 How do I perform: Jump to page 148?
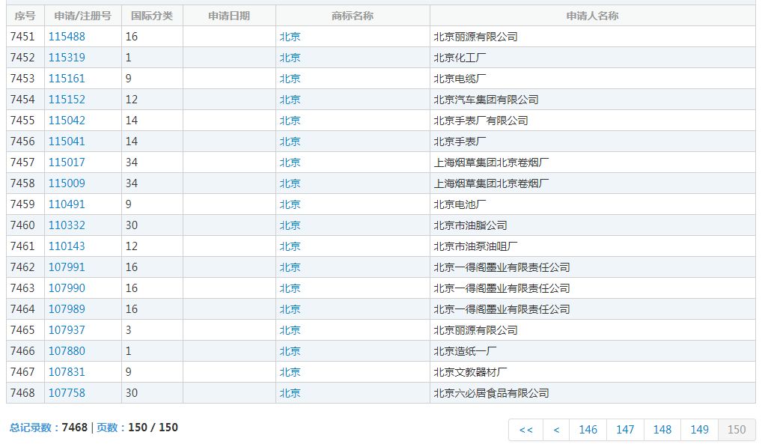coord(662,430)
